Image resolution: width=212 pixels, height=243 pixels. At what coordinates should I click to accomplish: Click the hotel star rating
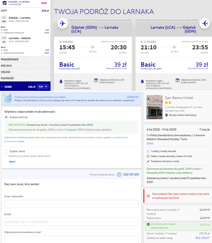[x=168, y=102]
